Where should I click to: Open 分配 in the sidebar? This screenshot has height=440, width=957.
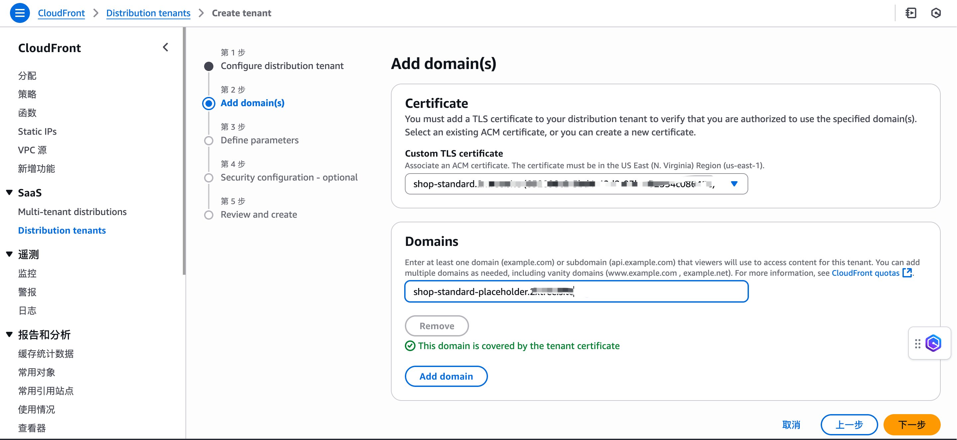(27, 76)
